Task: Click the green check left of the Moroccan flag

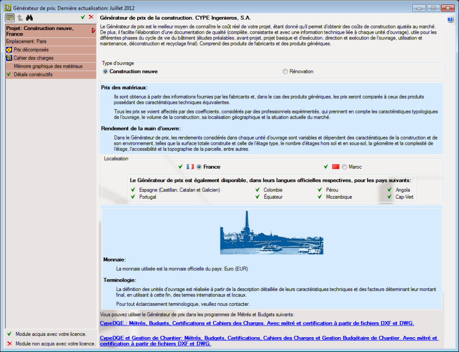Action: point(326,167)
